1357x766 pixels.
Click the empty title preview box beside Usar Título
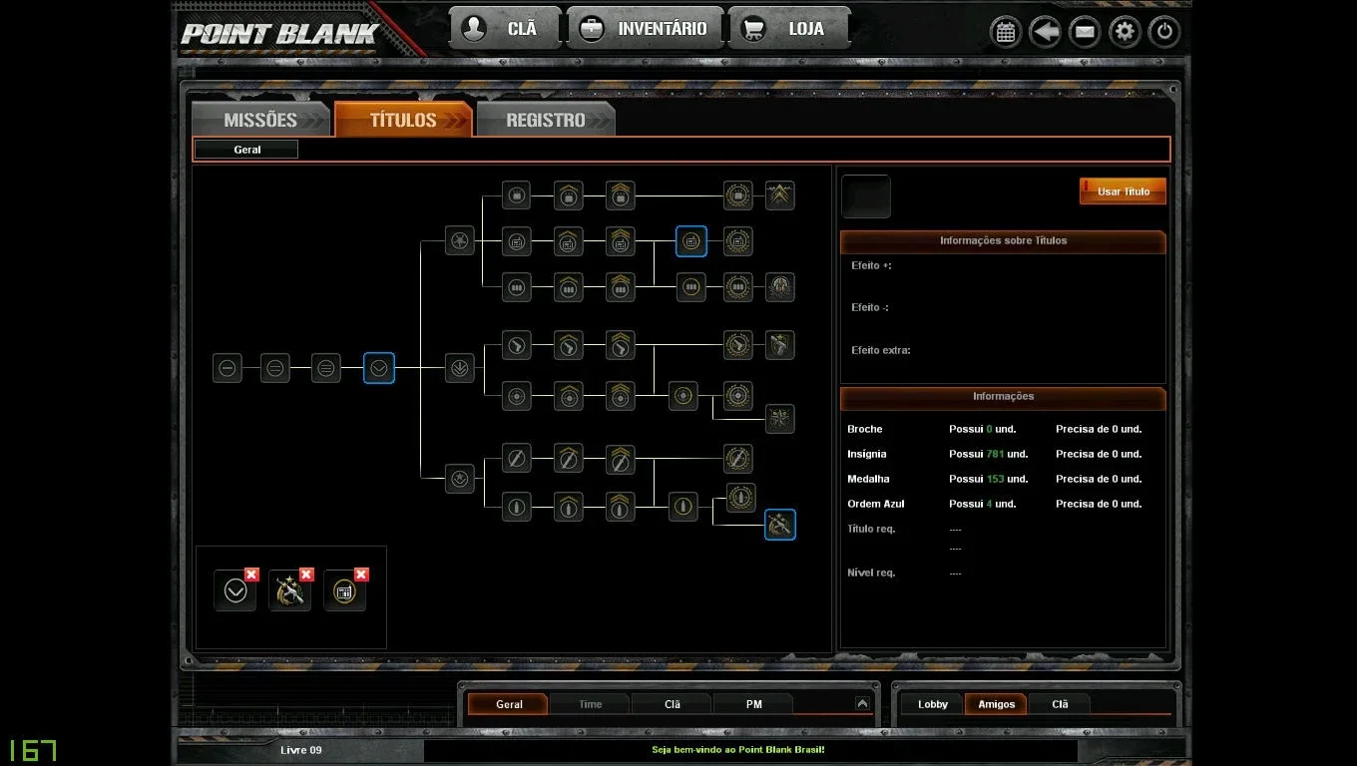tap(866, 196)
